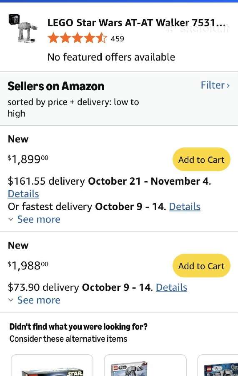Tap the $1,899.00 price of first offer

point(28,159)
